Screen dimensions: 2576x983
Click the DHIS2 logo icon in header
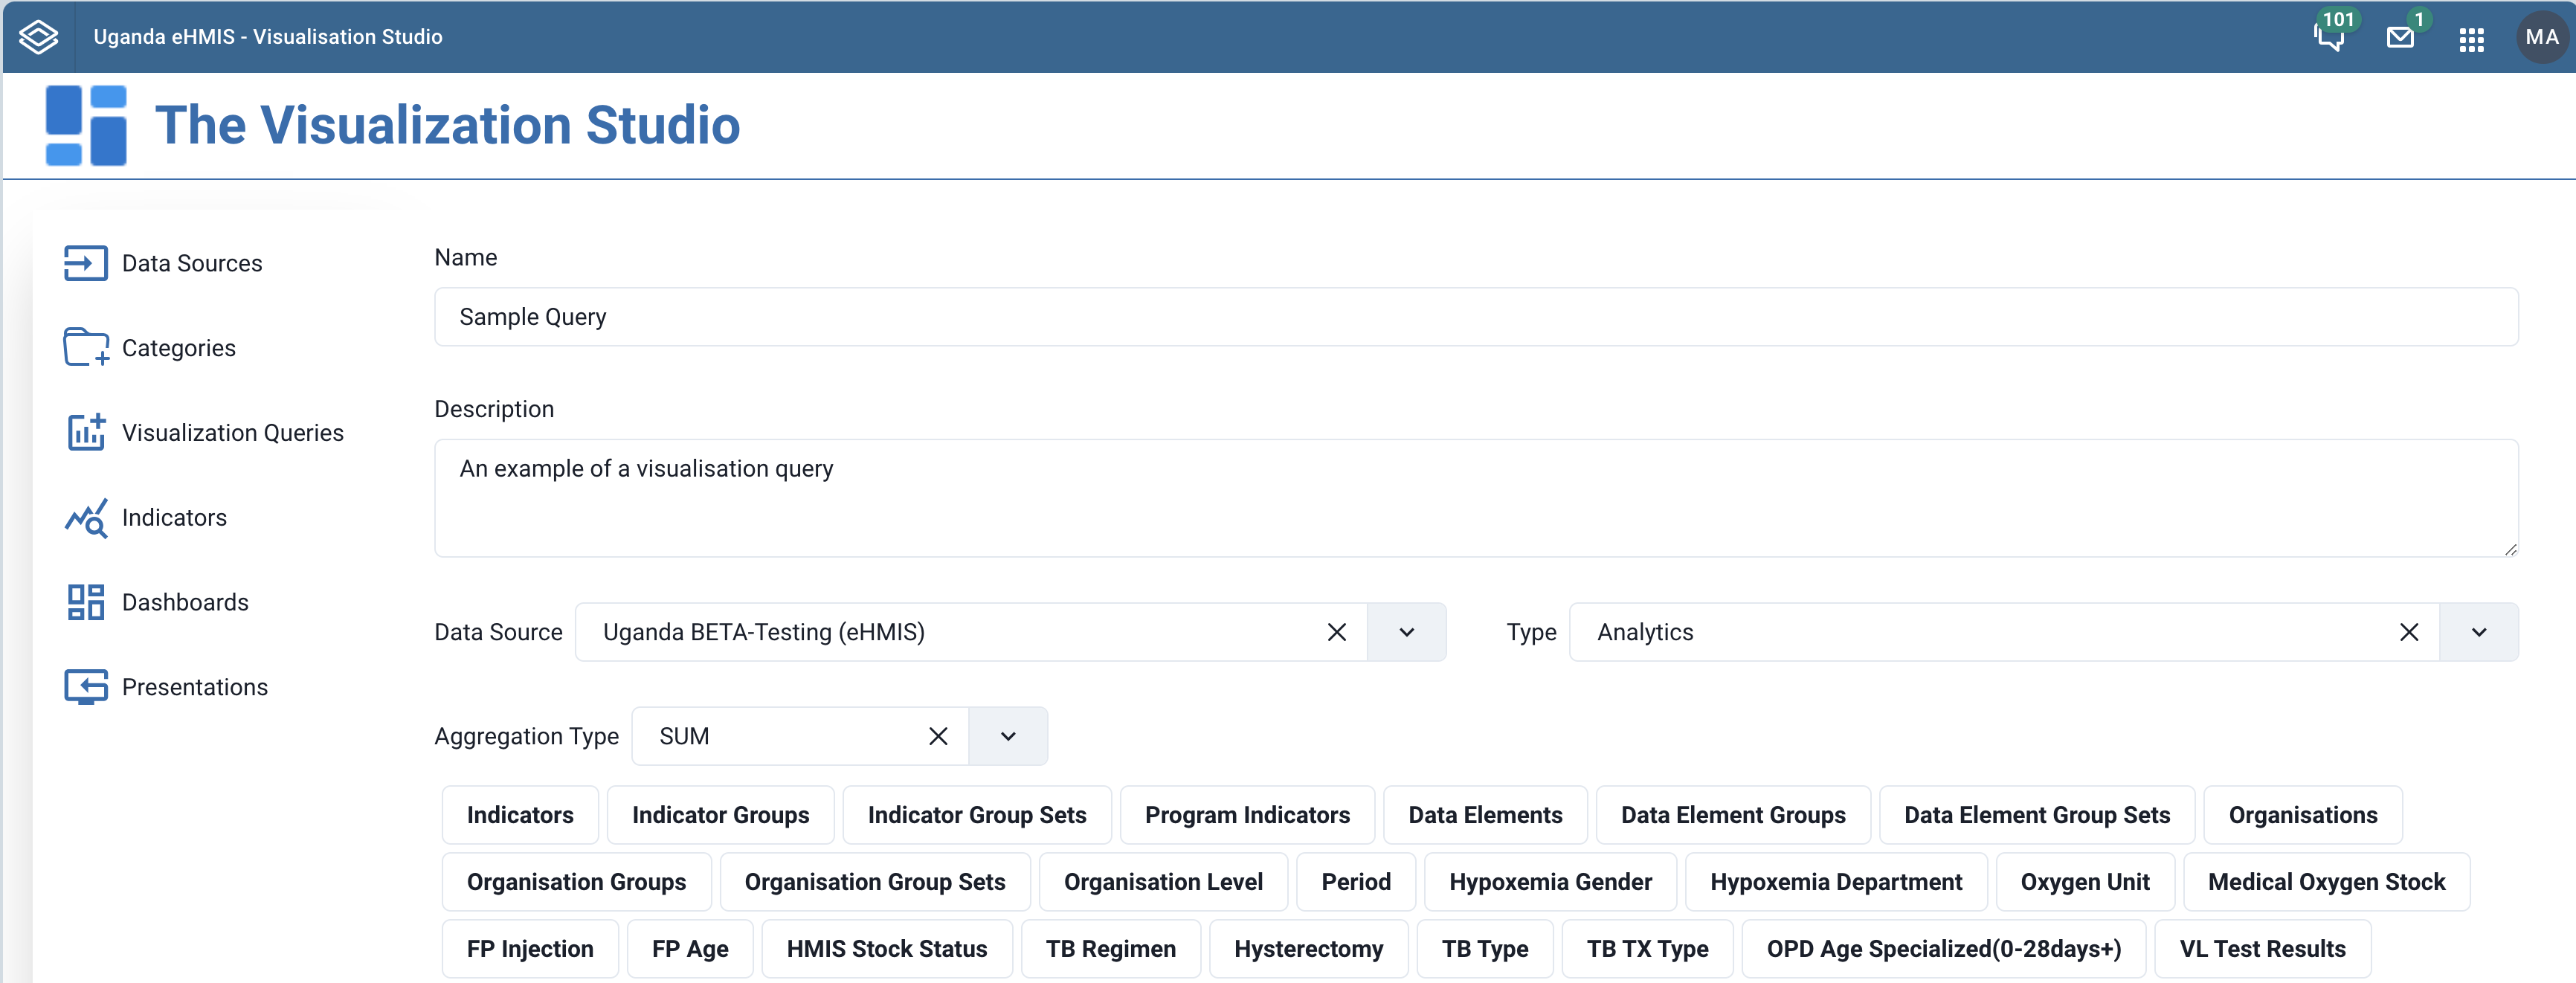39,37
